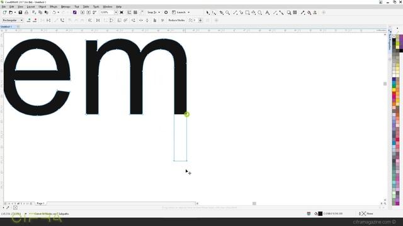Click the Export icon
403x226 pixels.
pyautogui.click(x=88, y=13)
